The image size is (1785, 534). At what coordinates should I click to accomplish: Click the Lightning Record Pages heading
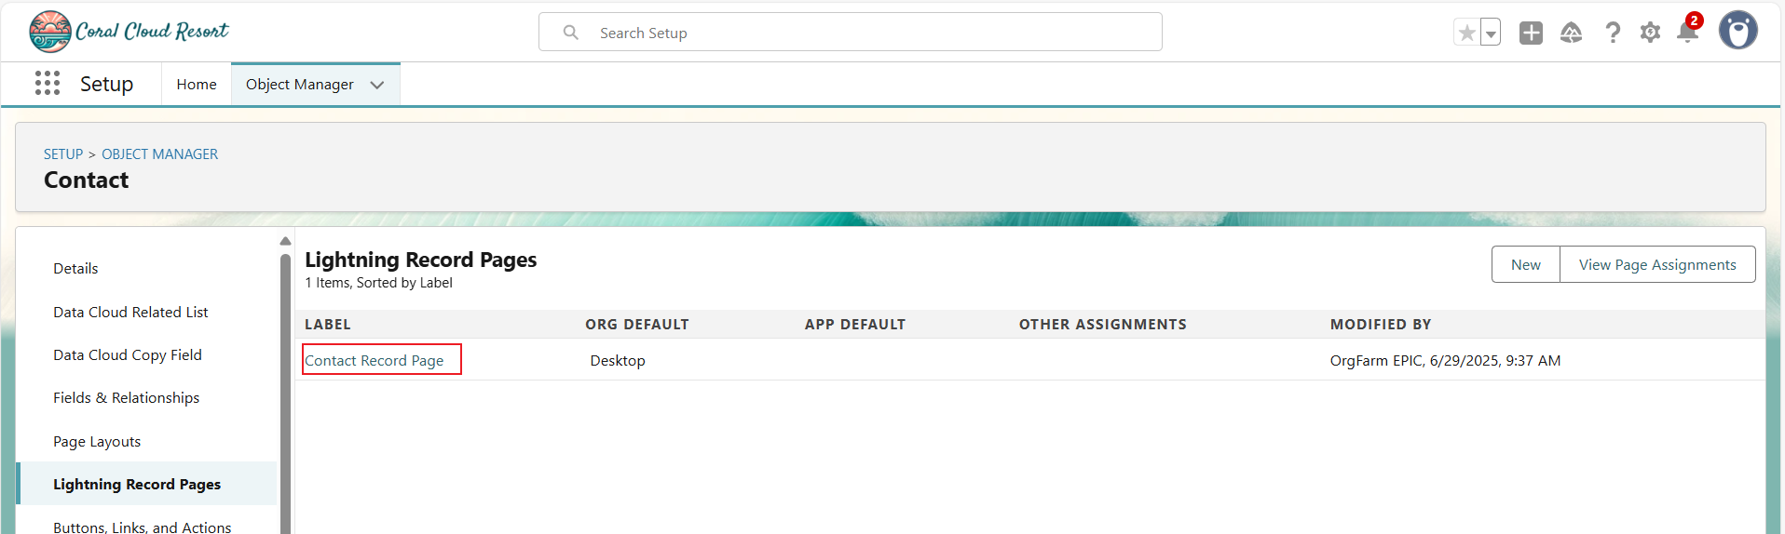pos(421,260)
